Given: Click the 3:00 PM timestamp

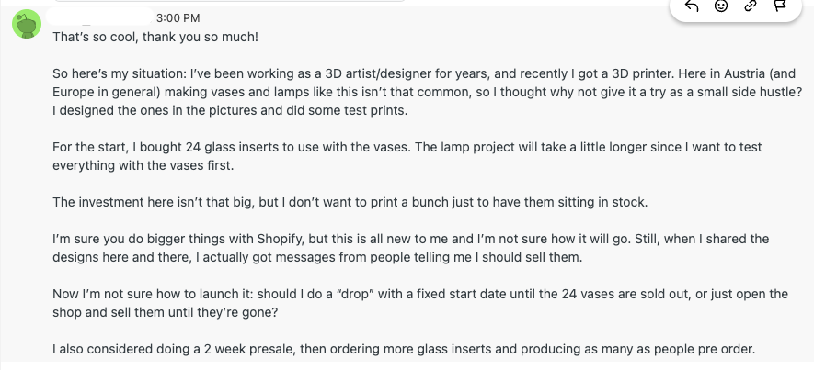Looking at the screenshot, I should point(178,17).
